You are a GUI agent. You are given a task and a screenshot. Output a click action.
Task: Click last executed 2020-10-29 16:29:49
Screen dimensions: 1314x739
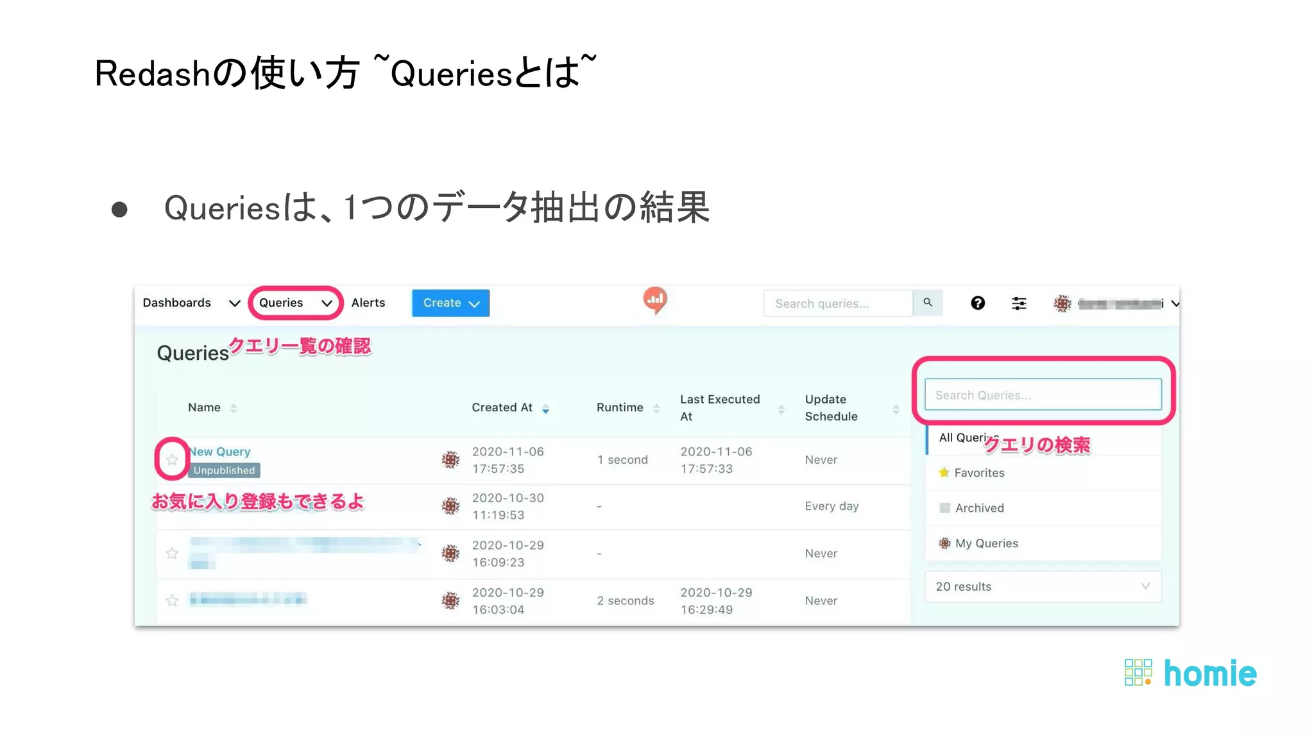[716, 601]
